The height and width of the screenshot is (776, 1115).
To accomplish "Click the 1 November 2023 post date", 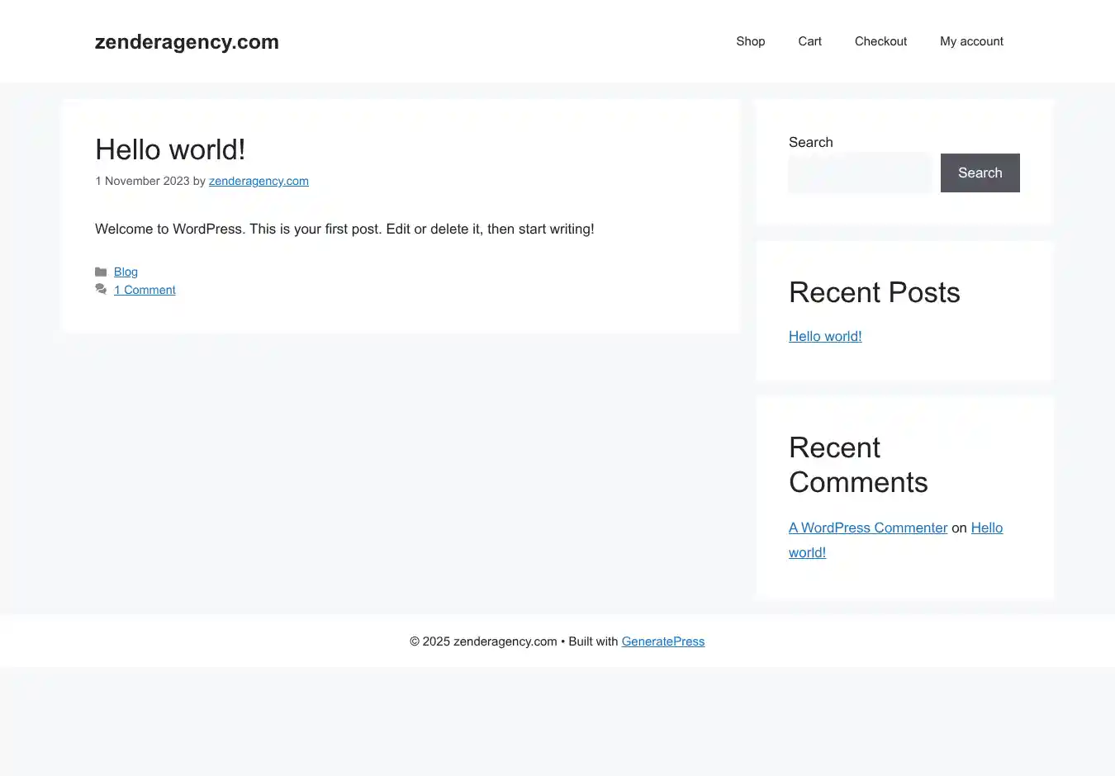I will click(142, 181).
